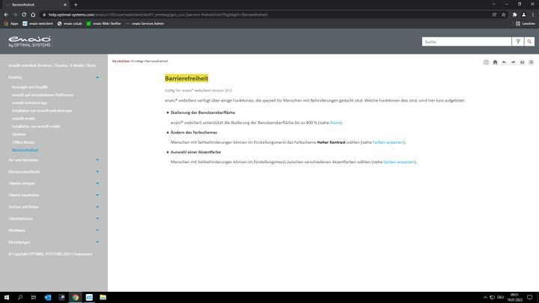
Task: Collapse the Einstieg sidebar section
Action: (97, 78)
